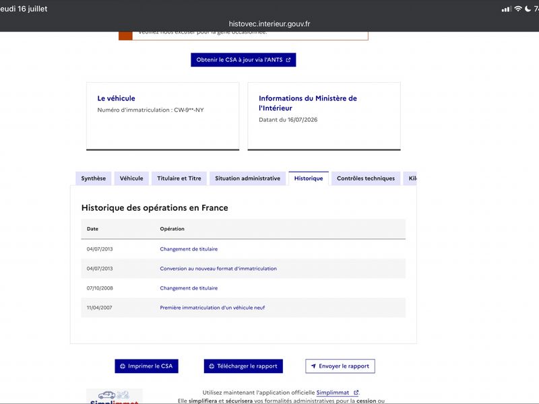Click the 'Envoyer le rapport' button

[x=340, y=366]
